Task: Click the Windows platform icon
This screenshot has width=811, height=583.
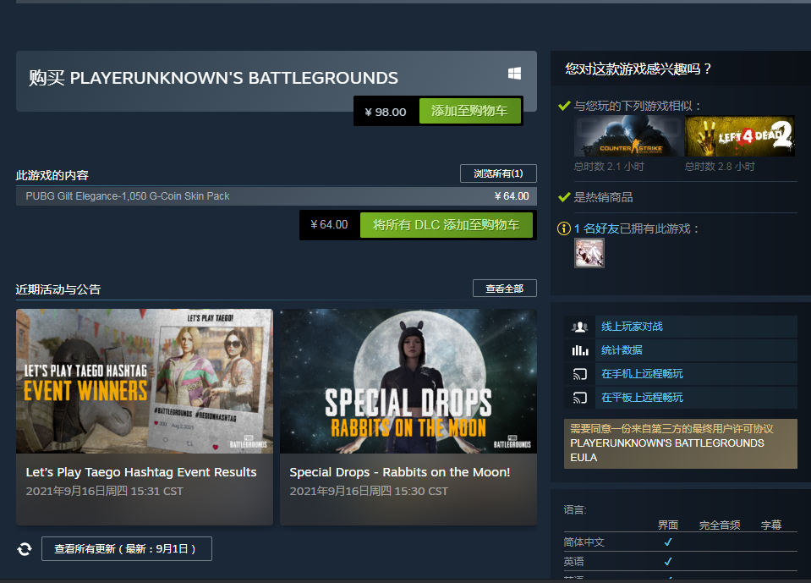Action: pos(514,74)
